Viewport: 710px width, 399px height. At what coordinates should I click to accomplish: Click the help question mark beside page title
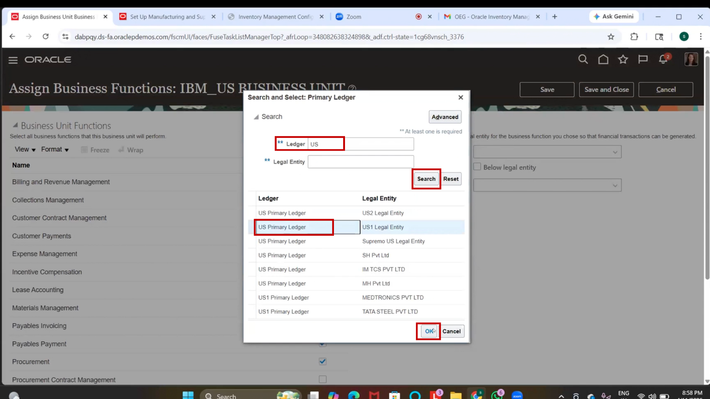coord(352,88)
